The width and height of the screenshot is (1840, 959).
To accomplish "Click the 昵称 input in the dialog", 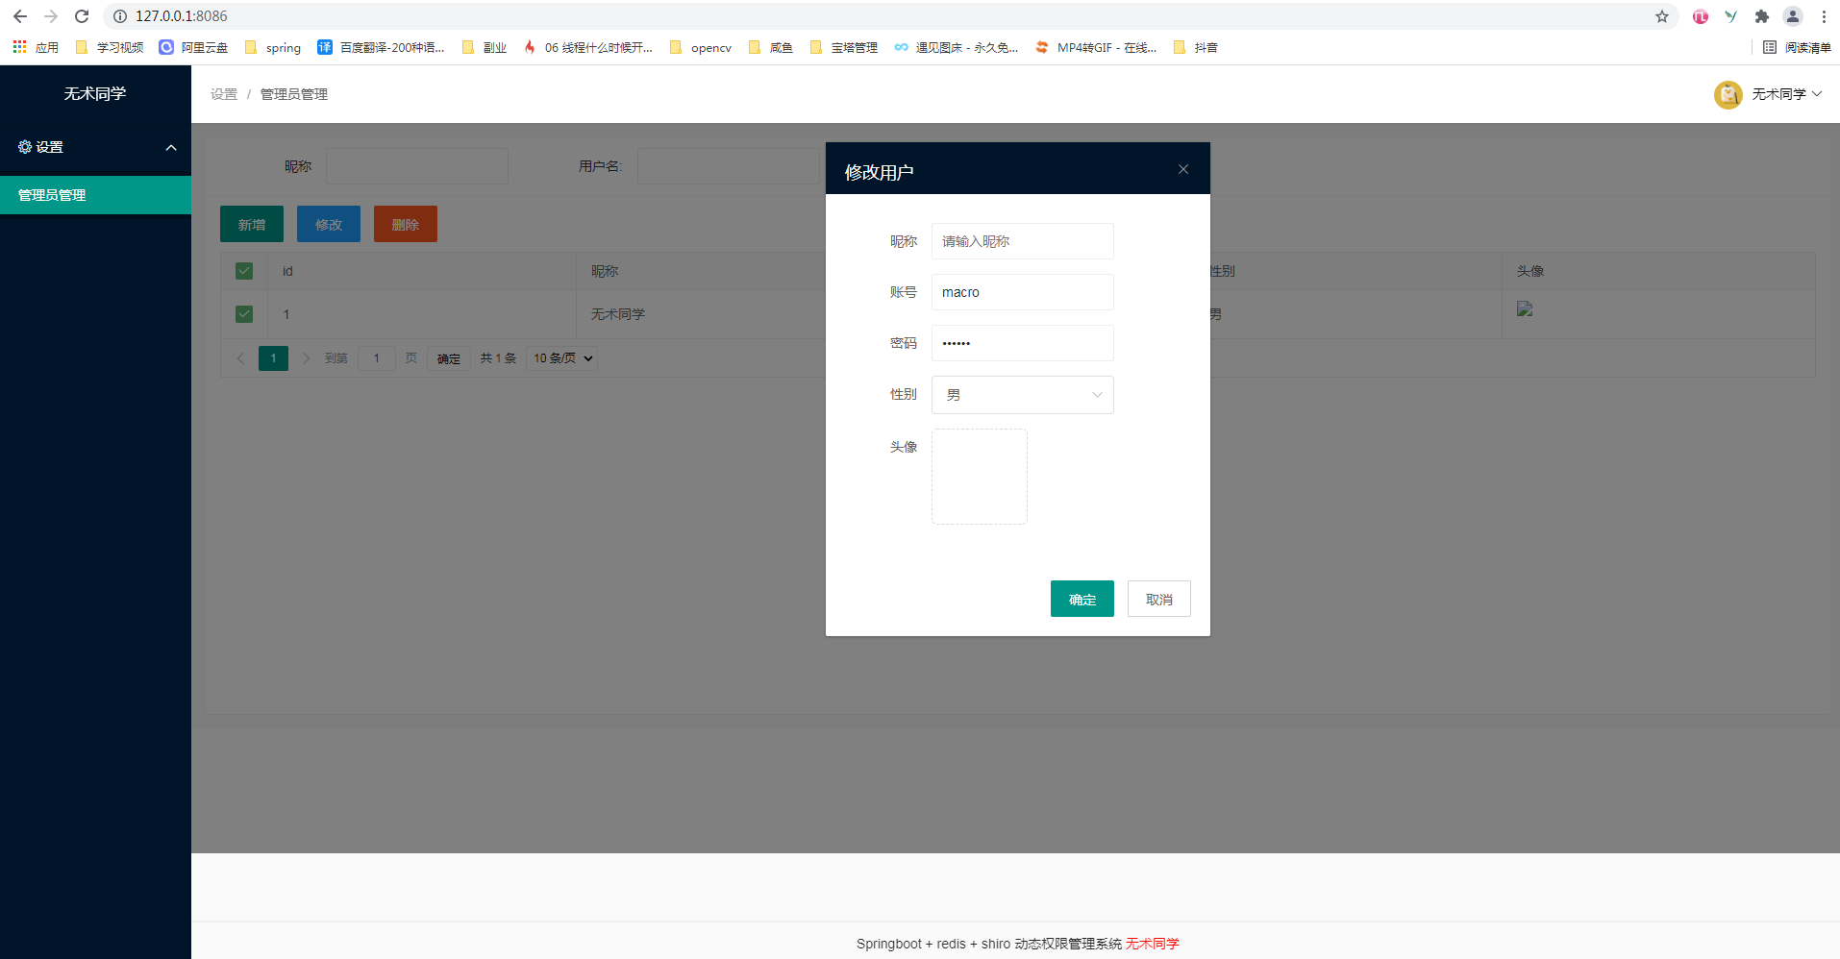I will coord(1022,241).
